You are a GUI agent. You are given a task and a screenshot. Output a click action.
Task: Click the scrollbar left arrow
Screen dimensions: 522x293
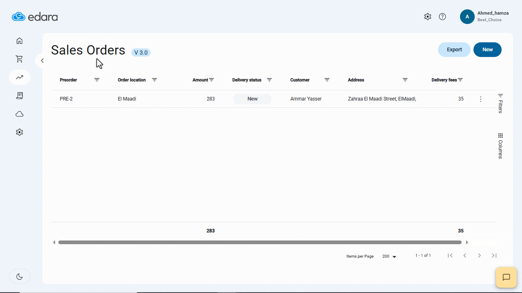[x=54, y=243]
